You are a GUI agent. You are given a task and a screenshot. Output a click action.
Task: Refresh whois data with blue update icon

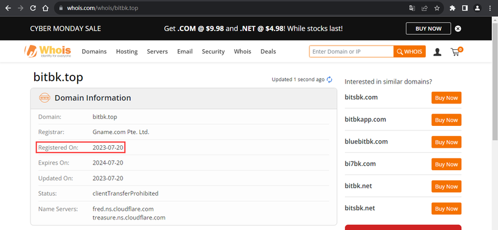tap(329, 80)
